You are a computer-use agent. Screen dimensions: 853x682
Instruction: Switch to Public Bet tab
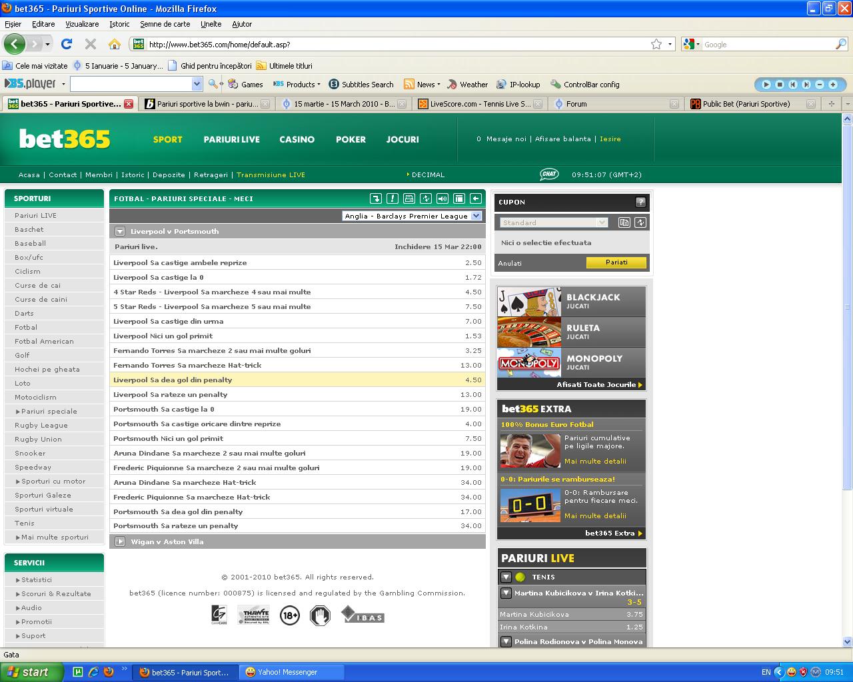(752, 104)
